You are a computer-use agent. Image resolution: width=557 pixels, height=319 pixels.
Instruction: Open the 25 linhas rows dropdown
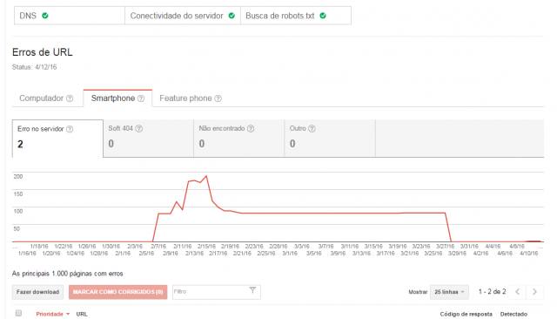coord(449,292)
